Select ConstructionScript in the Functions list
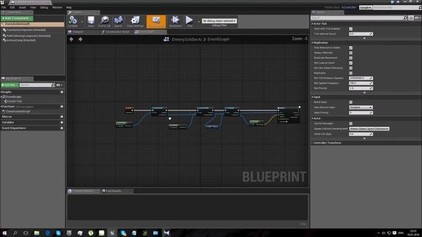 click(x=18, y=111)
